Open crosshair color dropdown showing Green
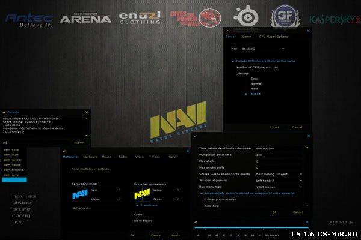The image size is (361, 240). (x=166, y=199)
